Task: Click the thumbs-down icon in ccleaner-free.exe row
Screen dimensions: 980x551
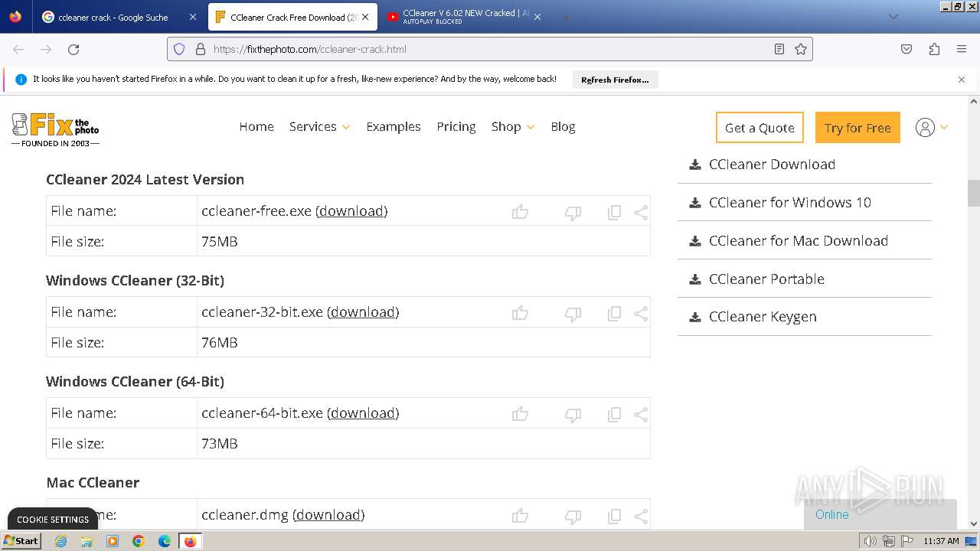Action: click(573, 213)
